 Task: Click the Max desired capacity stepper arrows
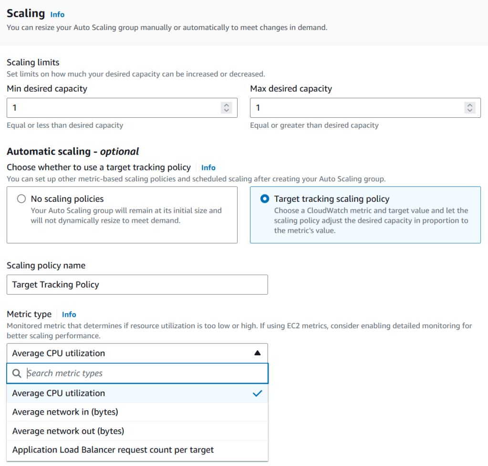(x=470, y=108)
